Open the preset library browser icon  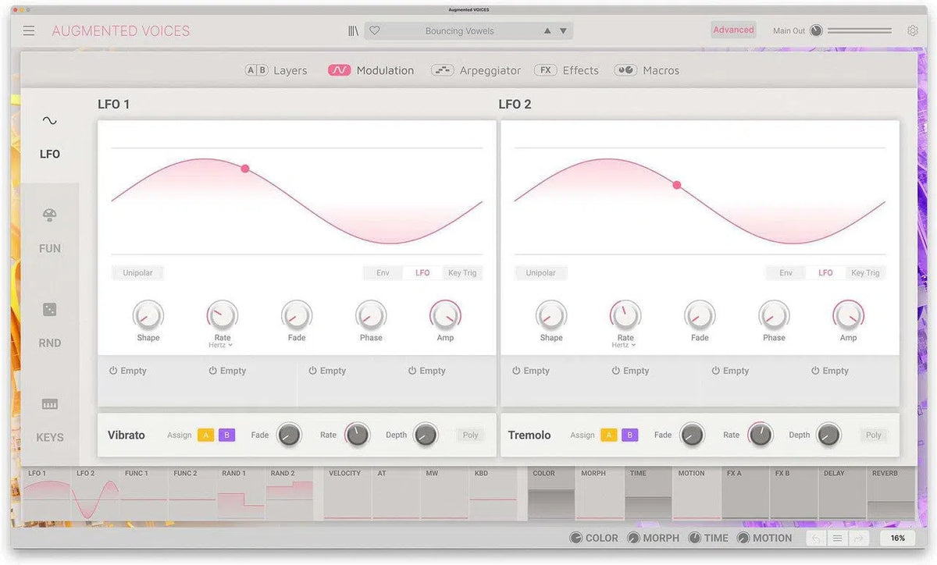coord(353,30)
